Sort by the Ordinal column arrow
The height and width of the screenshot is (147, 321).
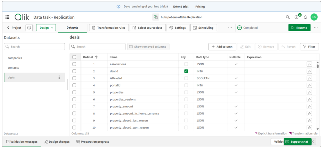tap(96, 57)
